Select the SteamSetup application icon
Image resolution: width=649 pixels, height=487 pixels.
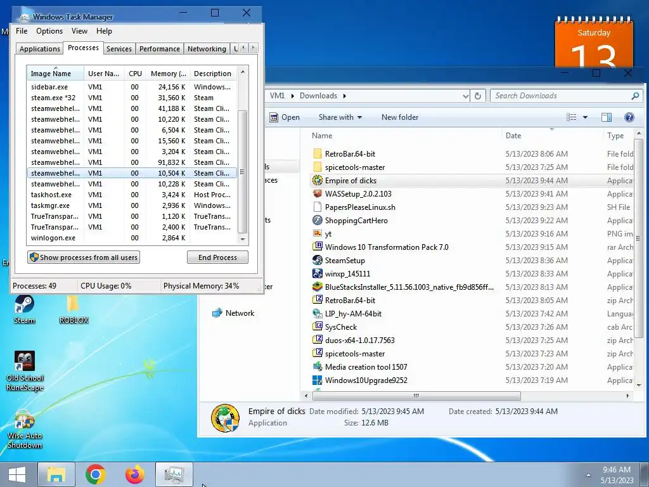point(318,260)
